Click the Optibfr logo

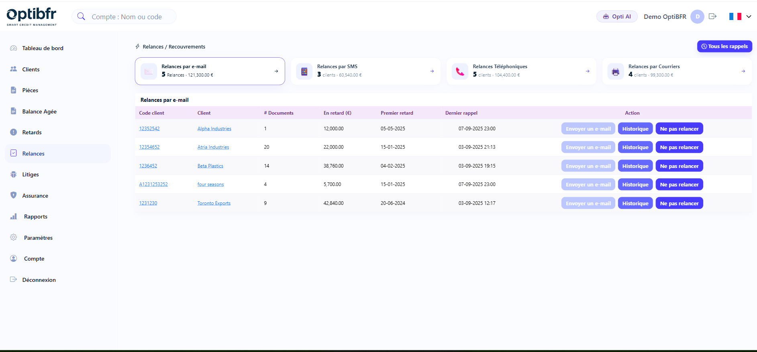tap(32, 17)
